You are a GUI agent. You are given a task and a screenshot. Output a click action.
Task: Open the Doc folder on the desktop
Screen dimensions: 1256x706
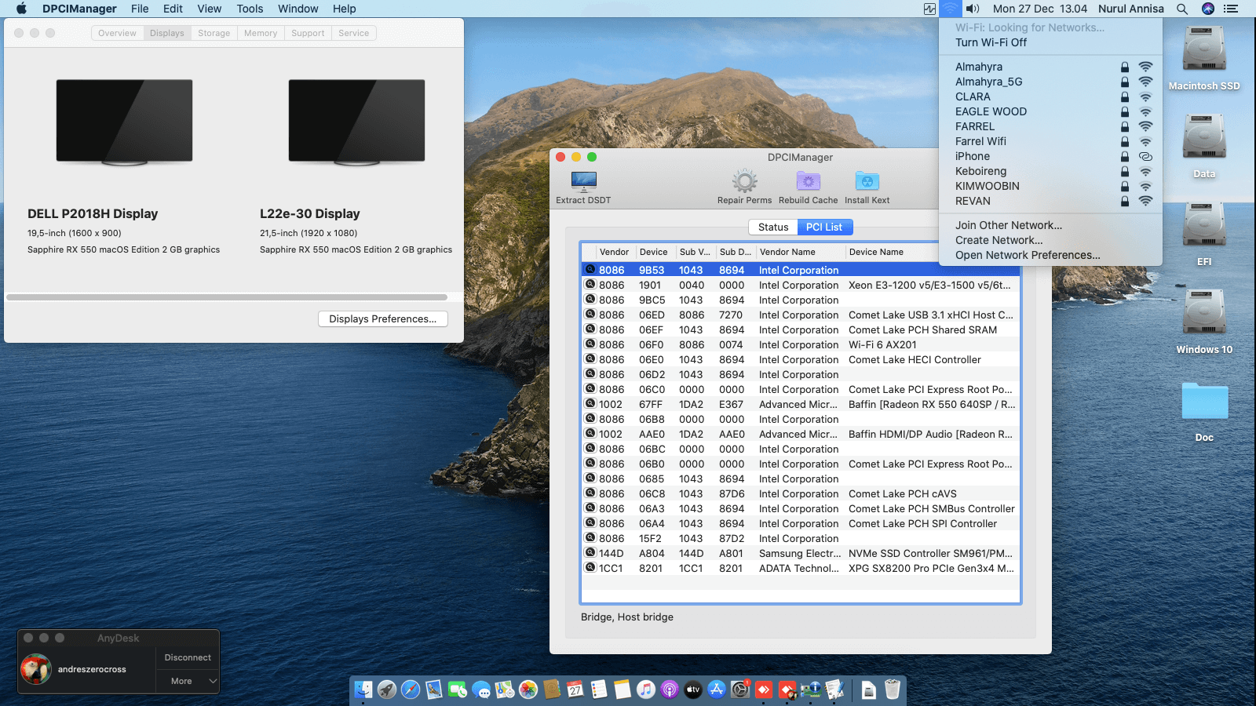click(1204, 402)
